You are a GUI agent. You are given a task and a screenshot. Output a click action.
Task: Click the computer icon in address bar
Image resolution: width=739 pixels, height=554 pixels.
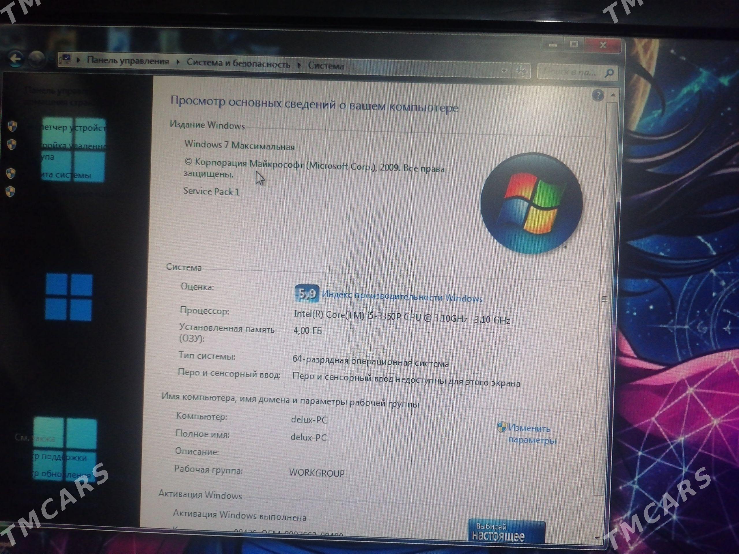pyautogui.click(x=66, y=59)
